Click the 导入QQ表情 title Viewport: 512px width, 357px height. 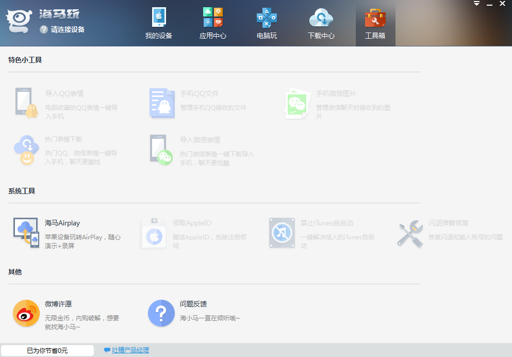tap(64, 94)
